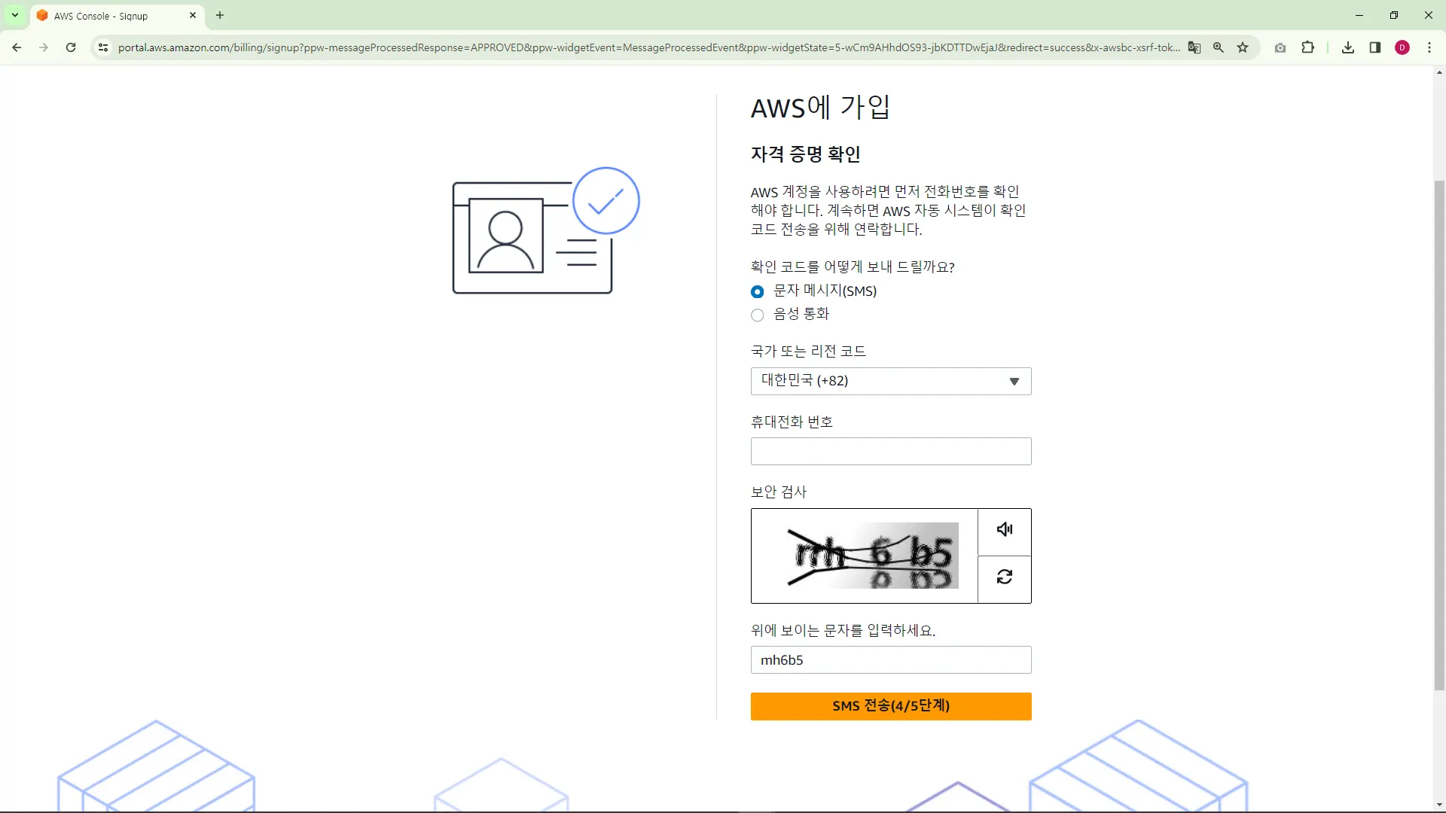Open a new browser tab
This screenshot has height=813, width=1446.
[x=220, y=15]
